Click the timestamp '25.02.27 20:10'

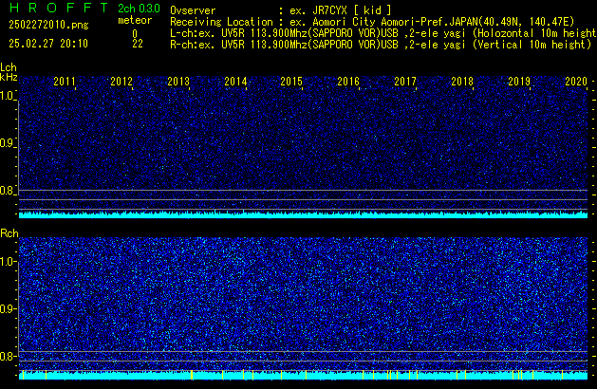pyautogui.click(x=48, y=44)
